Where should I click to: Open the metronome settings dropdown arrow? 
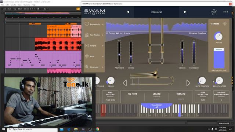[x=41, y=9]
